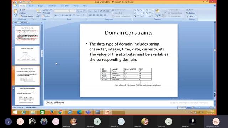Open Microsoft Teams from the taskbar
Image resolution: width=228 pixels, height=128 pixels.
click(88, 112)
